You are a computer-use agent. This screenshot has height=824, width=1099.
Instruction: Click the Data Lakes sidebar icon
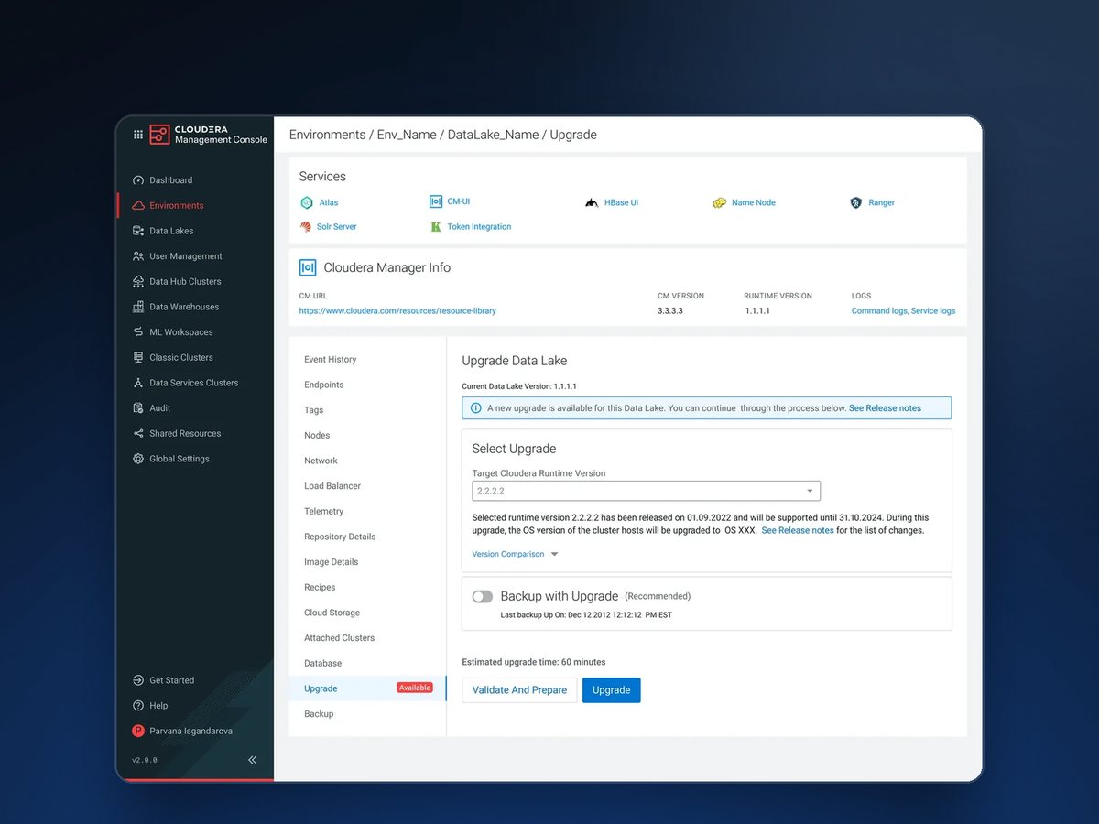pyautogui.click(x=138, y=231)
